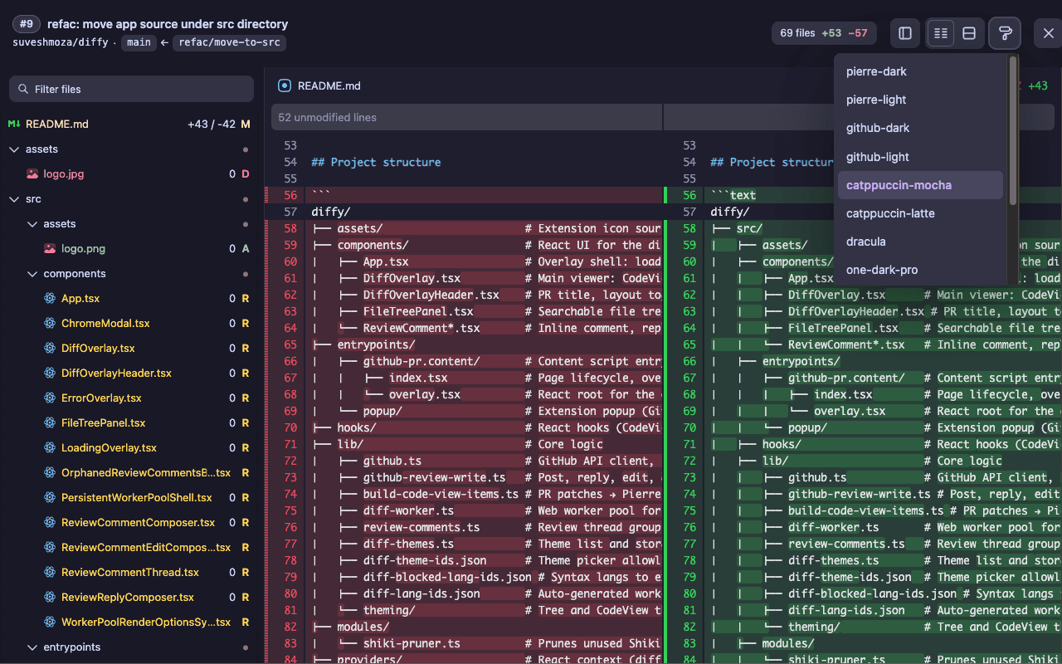Click the refac/move-to-src branch label
The height and width of the screenshot is (664, 1062).
click(x=229, y=42)
